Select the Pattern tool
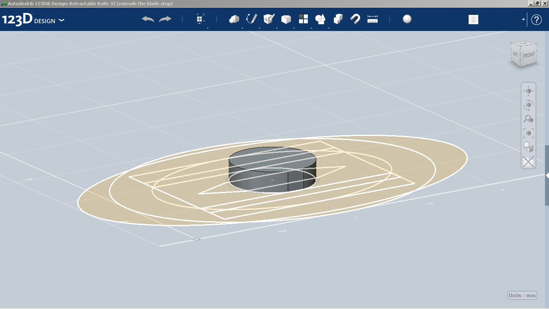 tap(303, 19)
